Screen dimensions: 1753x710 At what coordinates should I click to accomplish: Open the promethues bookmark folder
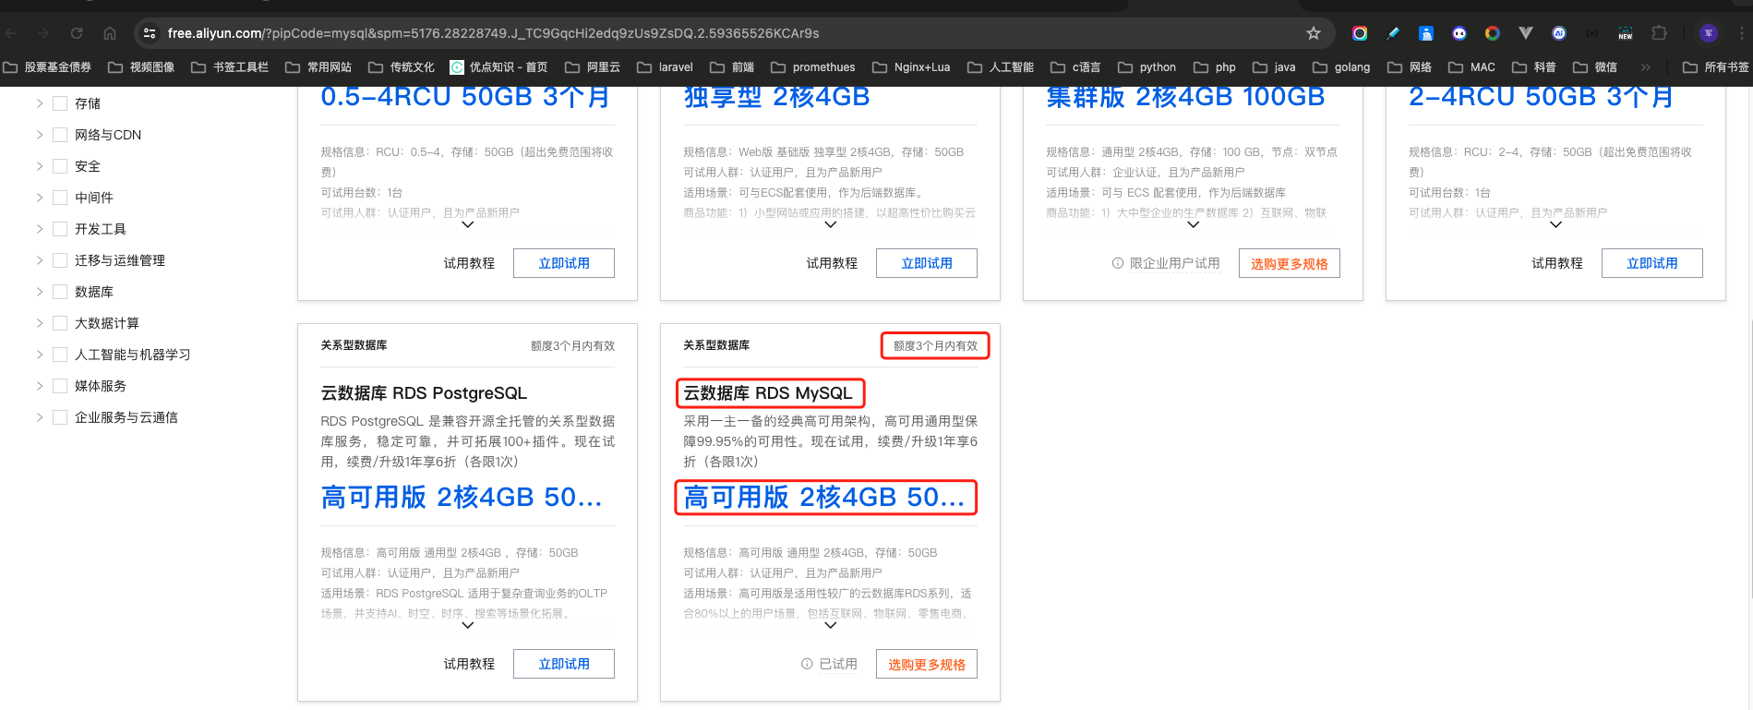pos(813,67)
